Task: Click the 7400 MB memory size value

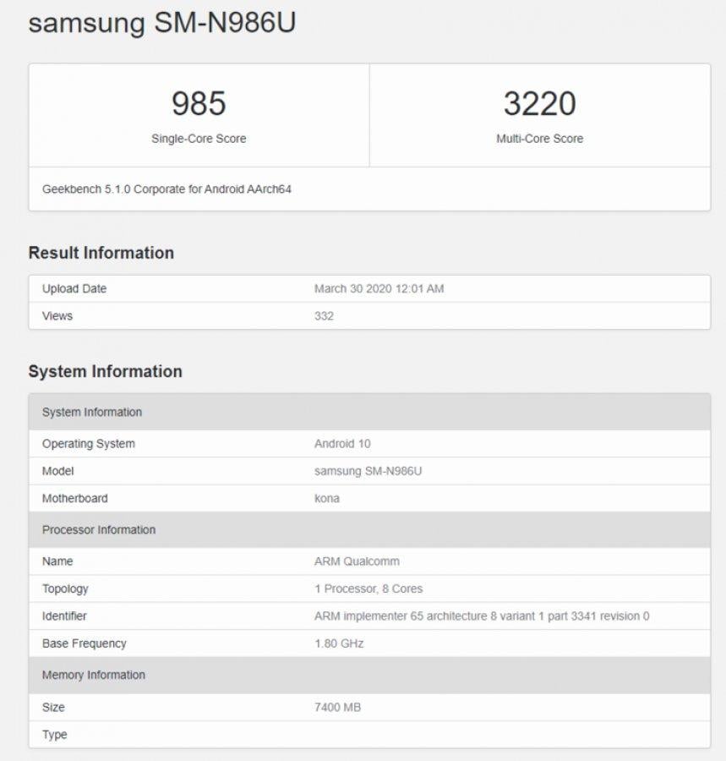Action: point(337,707)
